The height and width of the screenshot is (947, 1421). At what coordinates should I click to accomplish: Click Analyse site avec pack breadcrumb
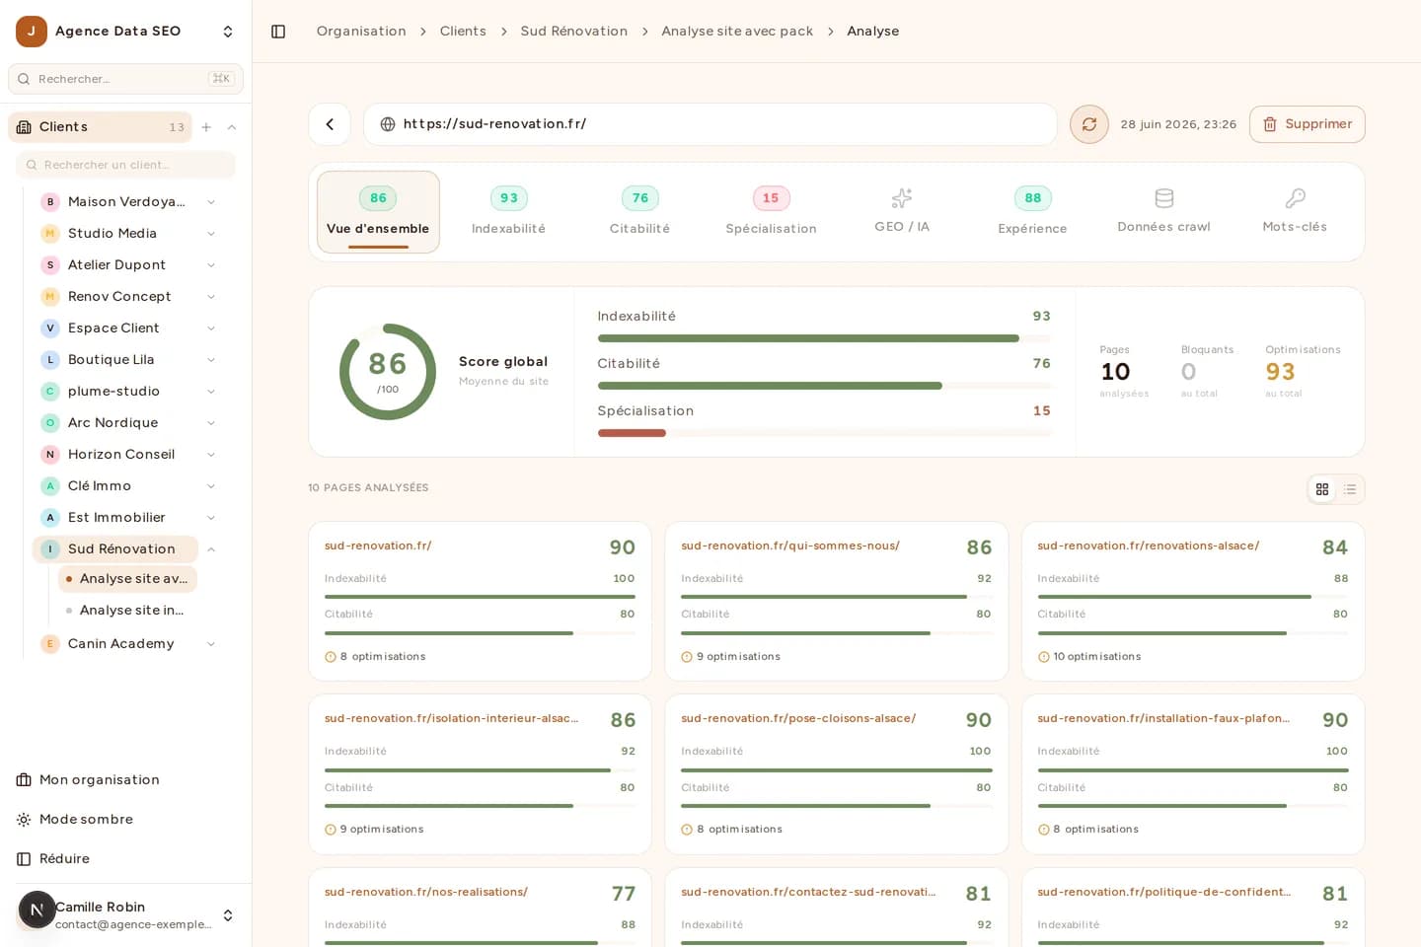click(x=737, y=32)
